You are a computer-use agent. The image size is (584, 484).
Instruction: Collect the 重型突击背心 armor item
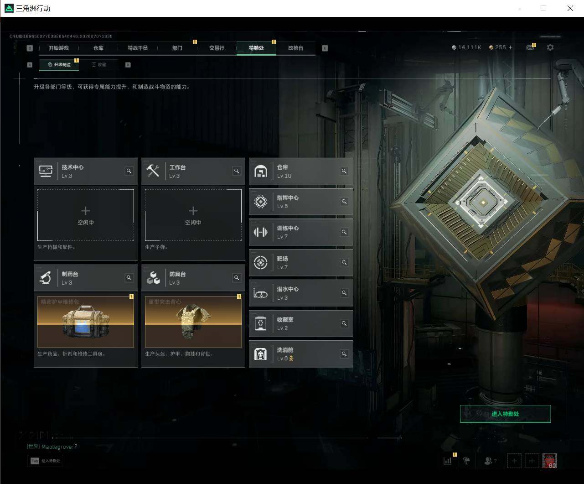click(193, 322)
